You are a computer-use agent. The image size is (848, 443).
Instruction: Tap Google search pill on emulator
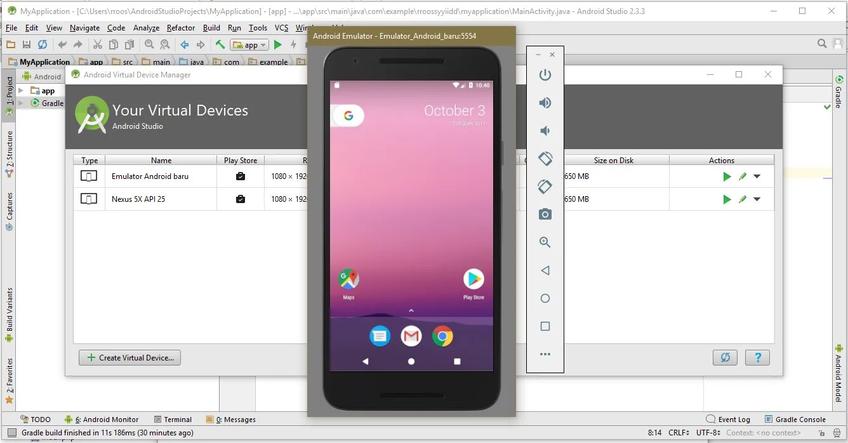(348, 116)
